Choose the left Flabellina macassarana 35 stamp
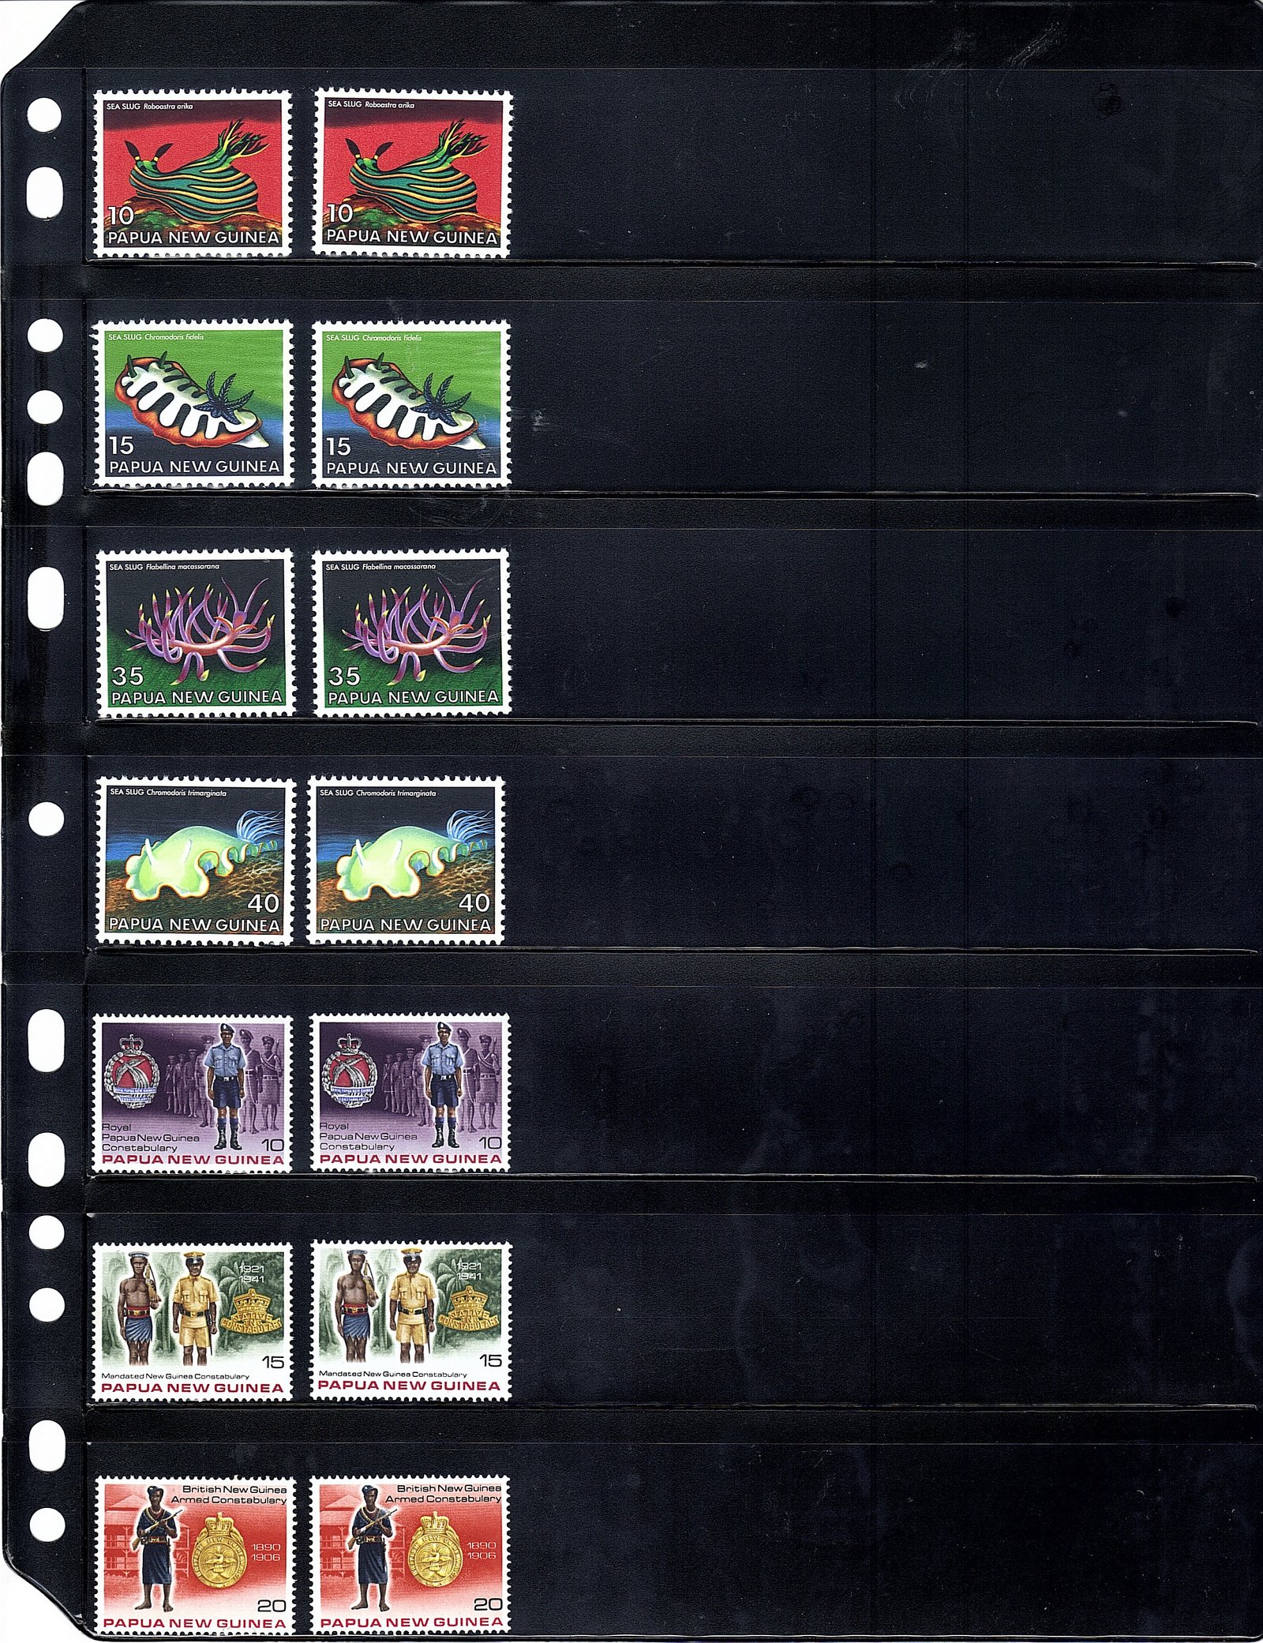Screen dimensions: 1263x1643 195,633
